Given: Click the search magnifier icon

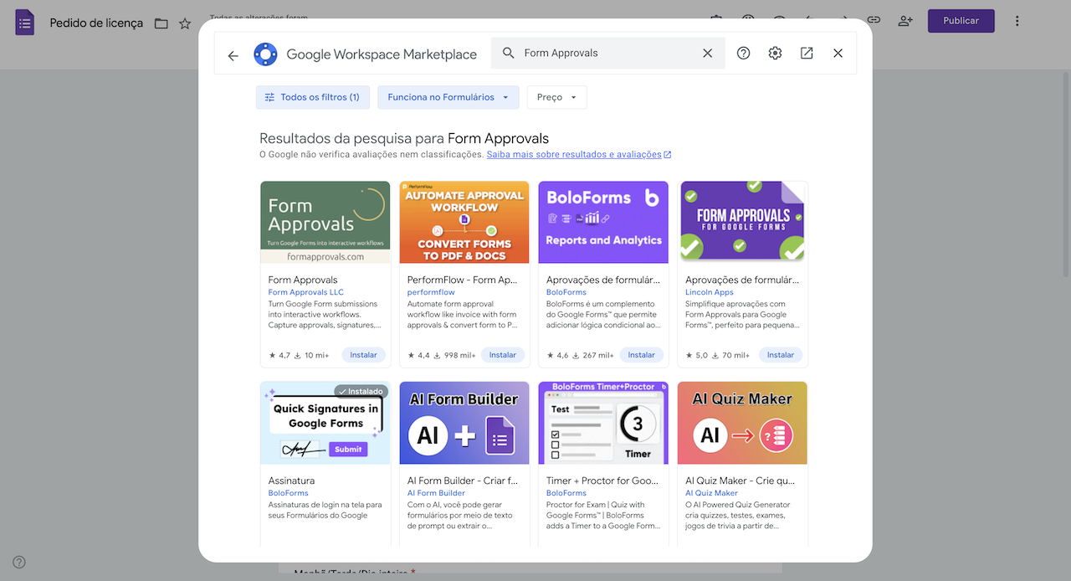Looking at the screenshot, I should [508, 54].
